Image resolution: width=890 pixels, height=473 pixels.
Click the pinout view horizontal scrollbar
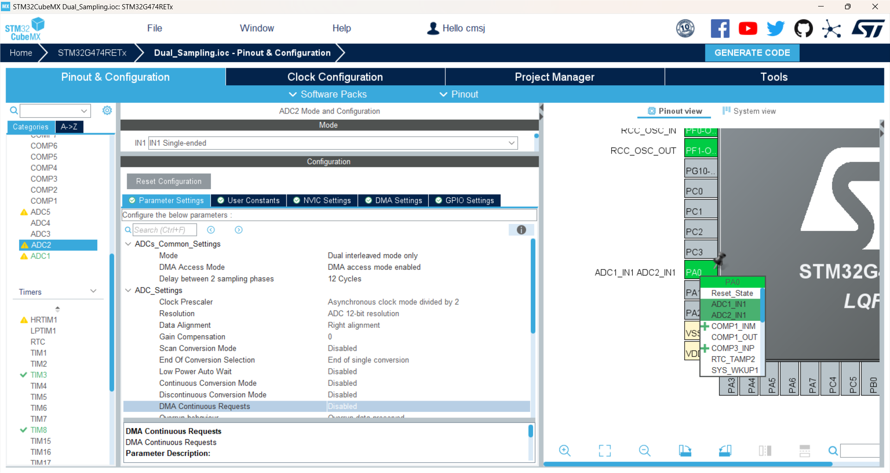click(688, 464)
